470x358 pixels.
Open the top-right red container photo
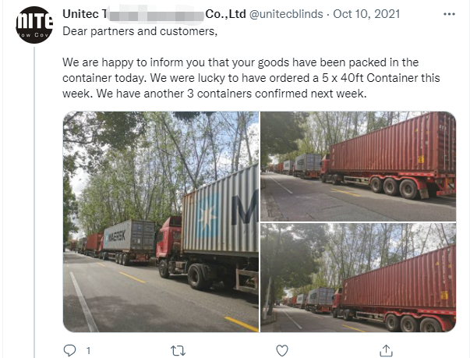358,166
